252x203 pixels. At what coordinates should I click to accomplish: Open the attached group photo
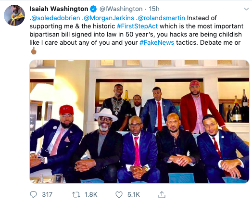139,122
